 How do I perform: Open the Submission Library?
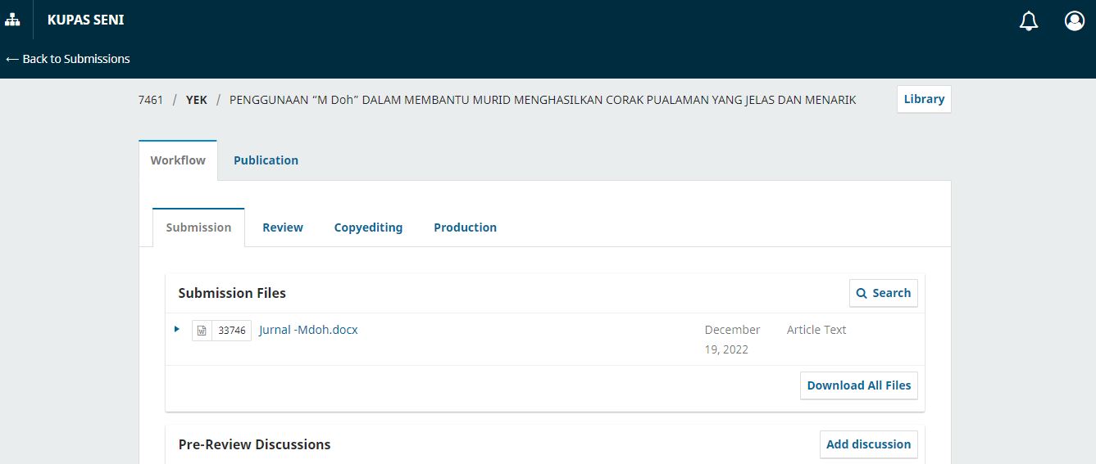(x=924, y=99)
